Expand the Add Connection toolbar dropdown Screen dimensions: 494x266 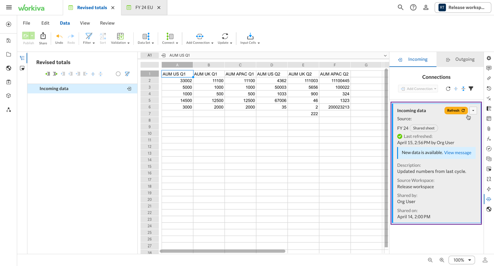[199, 38]
